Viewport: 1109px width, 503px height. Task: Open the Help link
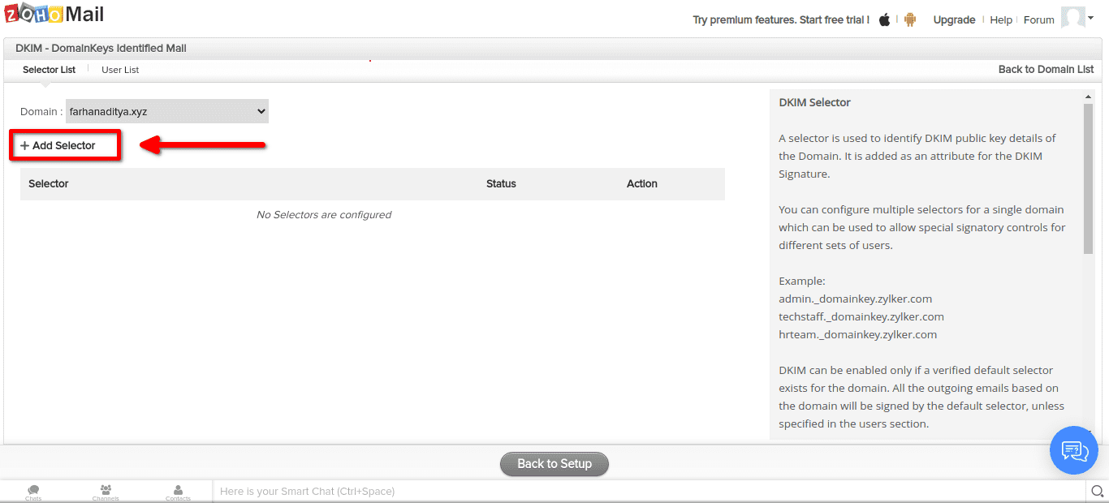[1001, 19]
